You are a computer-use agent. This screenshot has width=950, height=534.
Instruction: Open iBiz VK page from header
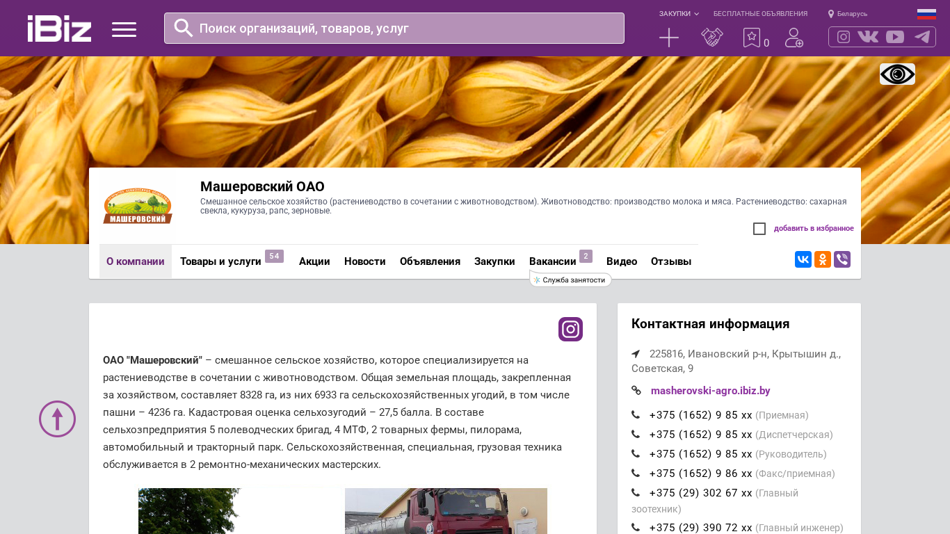click(868, 37)
